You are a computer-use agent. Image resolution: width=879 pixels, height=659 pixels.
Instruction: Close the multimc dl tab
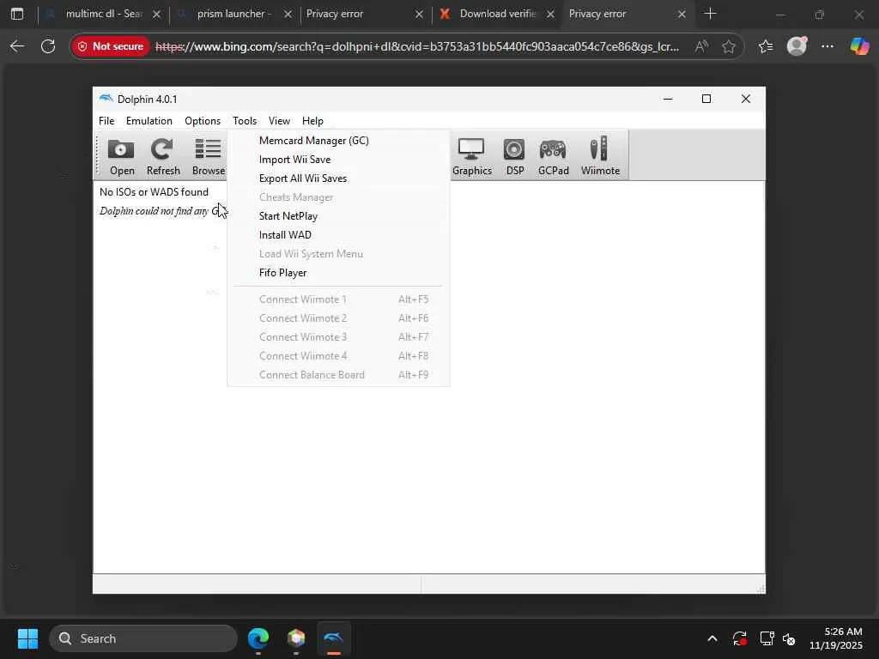tap(156, 14)
